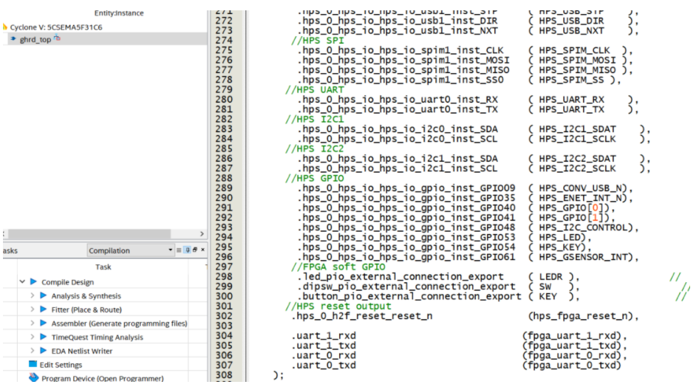Click the ghrd_top entity arrow icon
This screenshot has width=699, height=390.
pyautogui.click(x=13, y=38)
